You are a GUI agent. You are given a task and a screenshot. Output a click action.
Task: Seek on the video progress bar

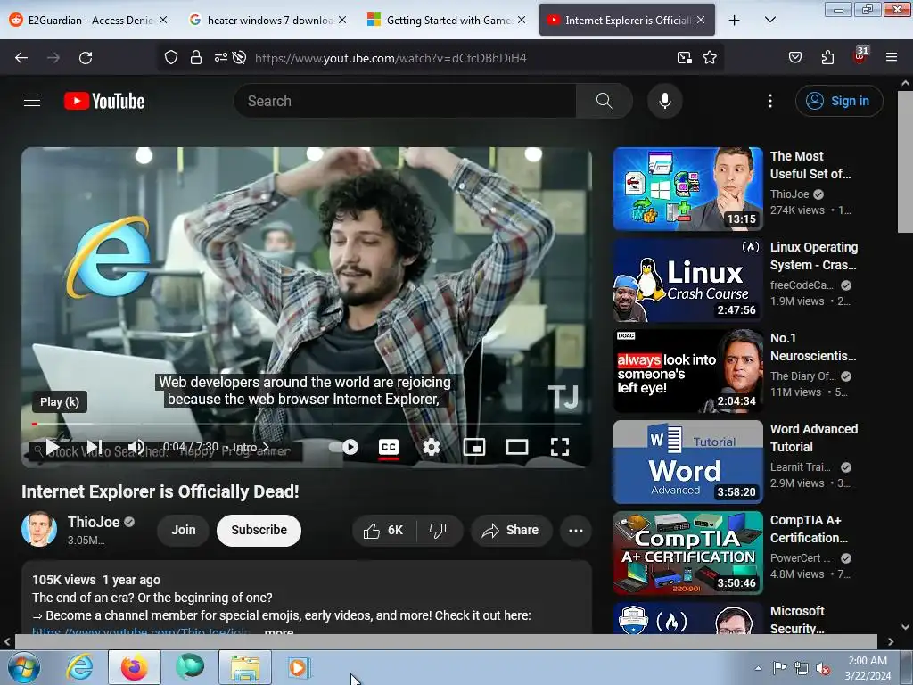[x=307, y=424]
